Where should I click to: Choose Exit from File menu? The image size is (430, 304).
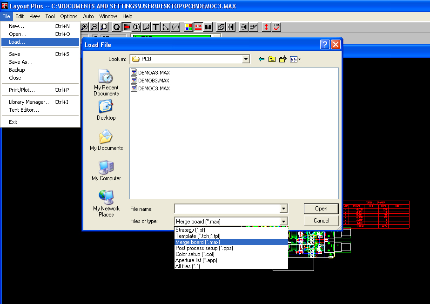(x=40, y=122)
